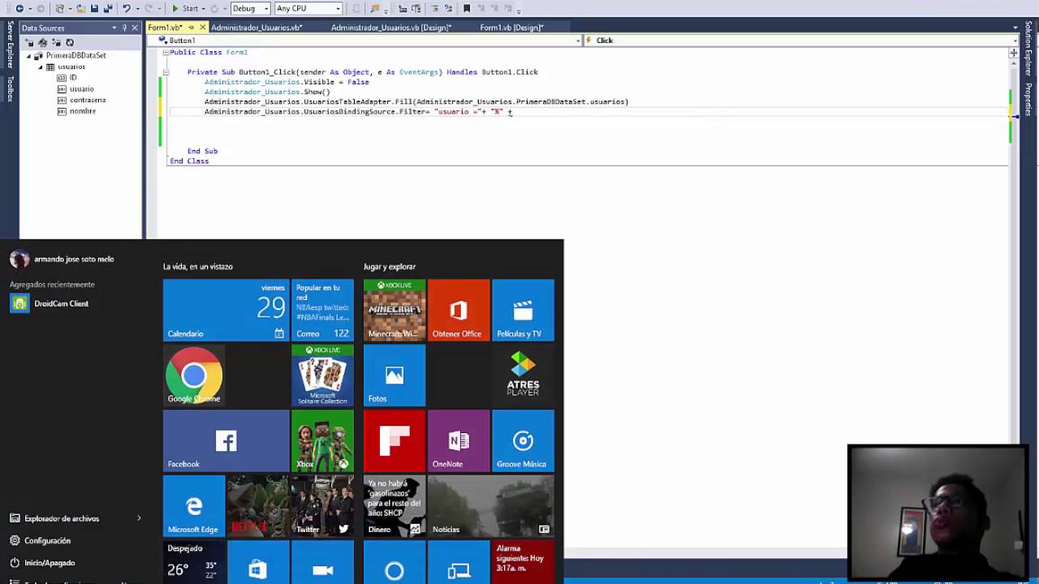Switch to Administrador_Usuarios.vb tab

point(257,28)
